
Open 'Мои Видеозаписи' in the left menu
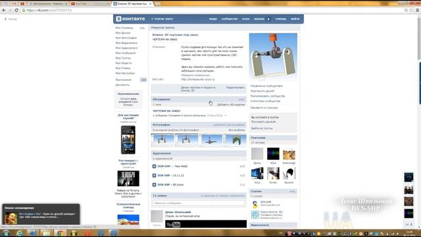coord(126,43)
